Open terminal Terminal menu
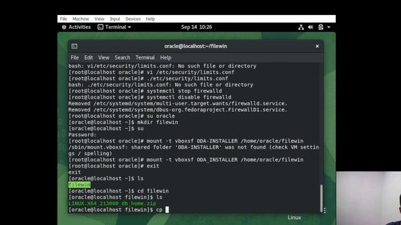The height and width of the screenshot is (225, 401). (145, 57)
